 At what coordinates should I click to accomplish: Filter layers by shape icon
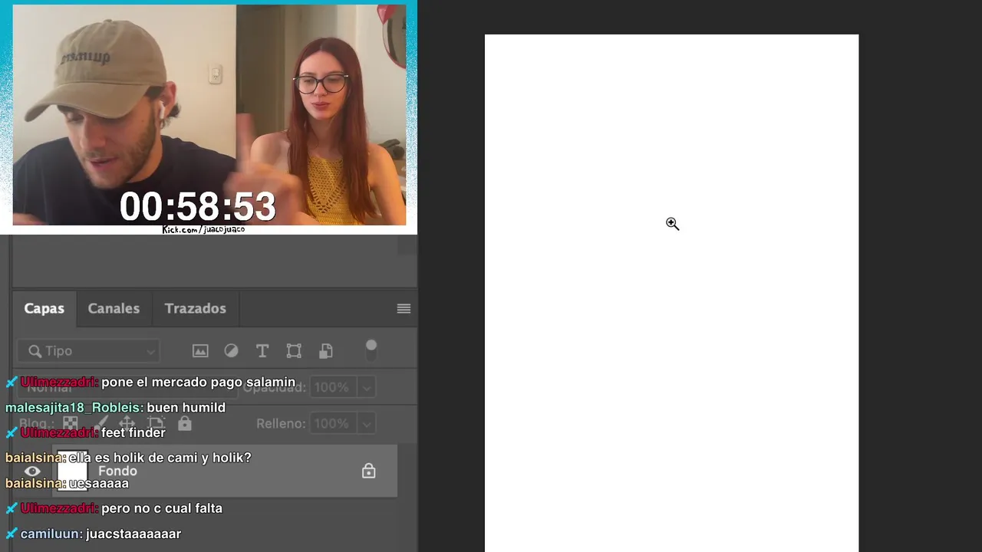tap(294, 351)
